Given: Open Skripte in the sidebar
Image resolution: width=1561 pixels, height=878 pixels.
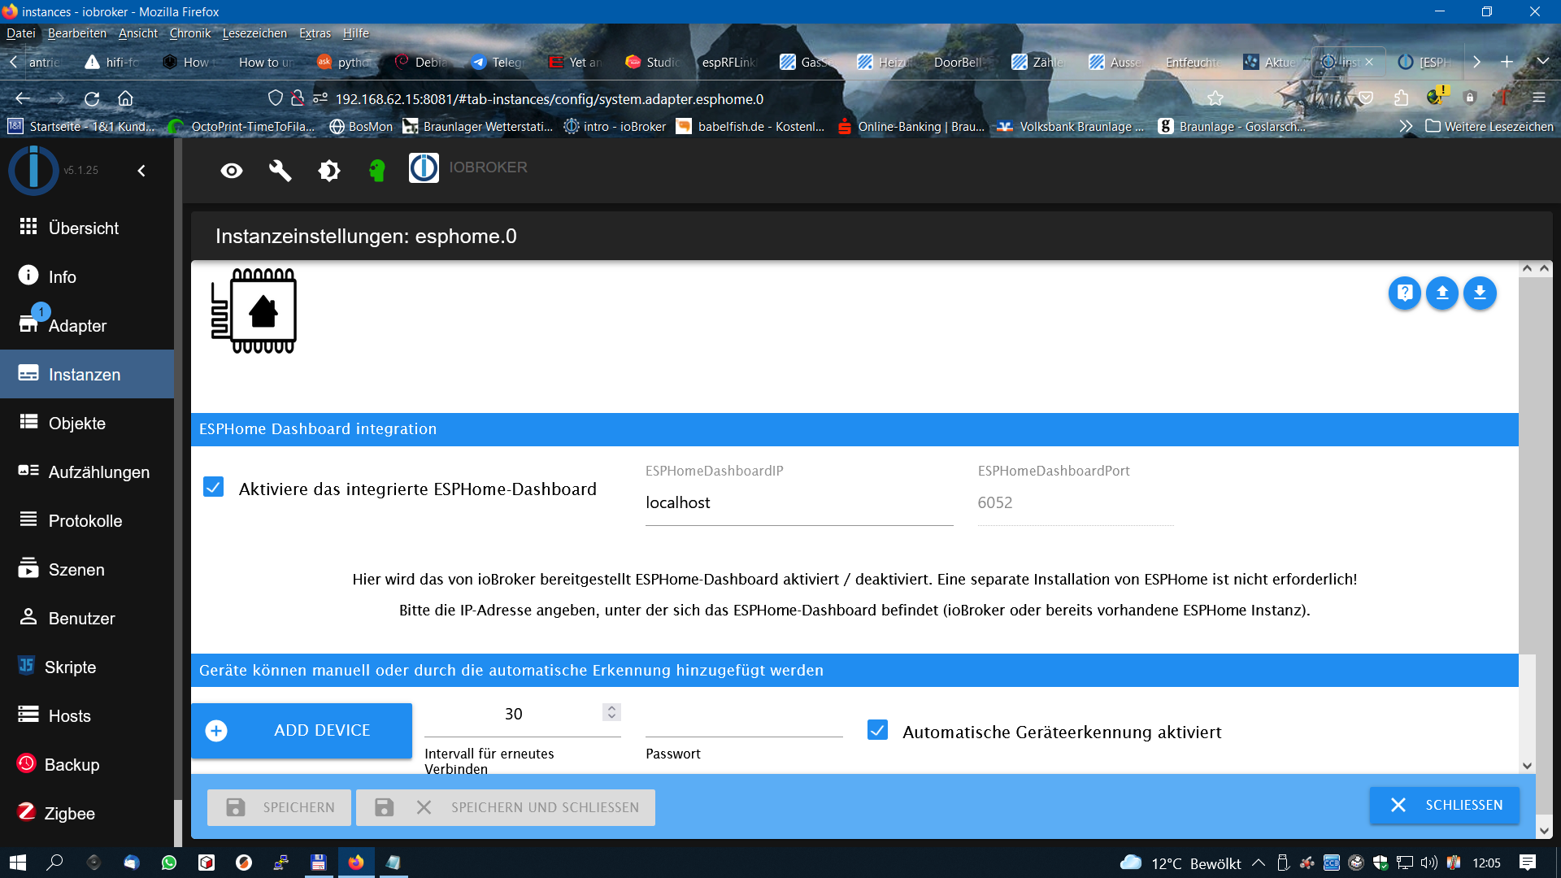Looking at the screenshot, I should 87,667.
